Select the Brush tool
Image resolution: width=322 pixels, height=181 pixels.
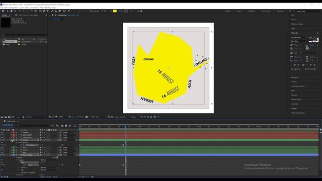click(x=52, y=11)
